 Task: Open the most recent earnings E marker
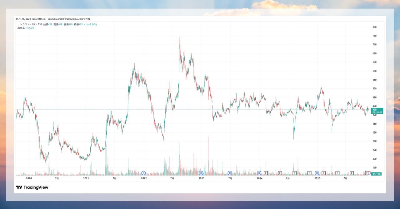(x=367, y=173)
